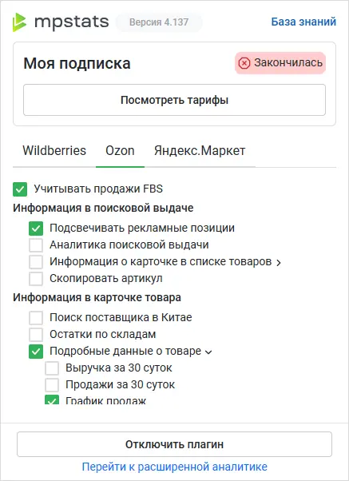Collapse Подробные данные о товаре chevron
349x481 pixels.
click(x=208, y=352)
